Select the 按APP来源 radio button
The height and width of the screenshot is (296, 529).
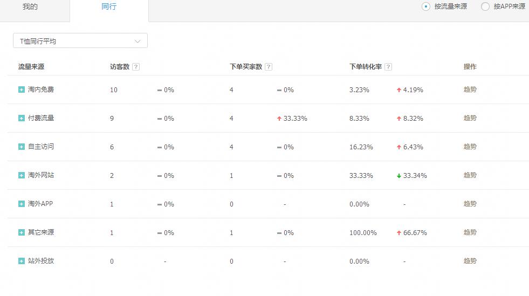(485, 6)
